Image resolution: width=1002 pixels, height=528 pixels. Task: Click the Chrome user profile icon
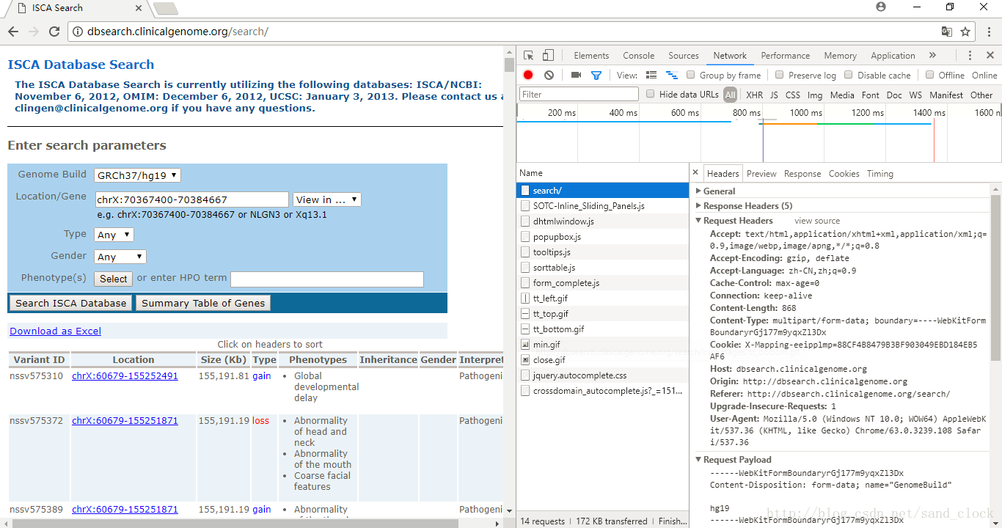click(x=881, y=7)
